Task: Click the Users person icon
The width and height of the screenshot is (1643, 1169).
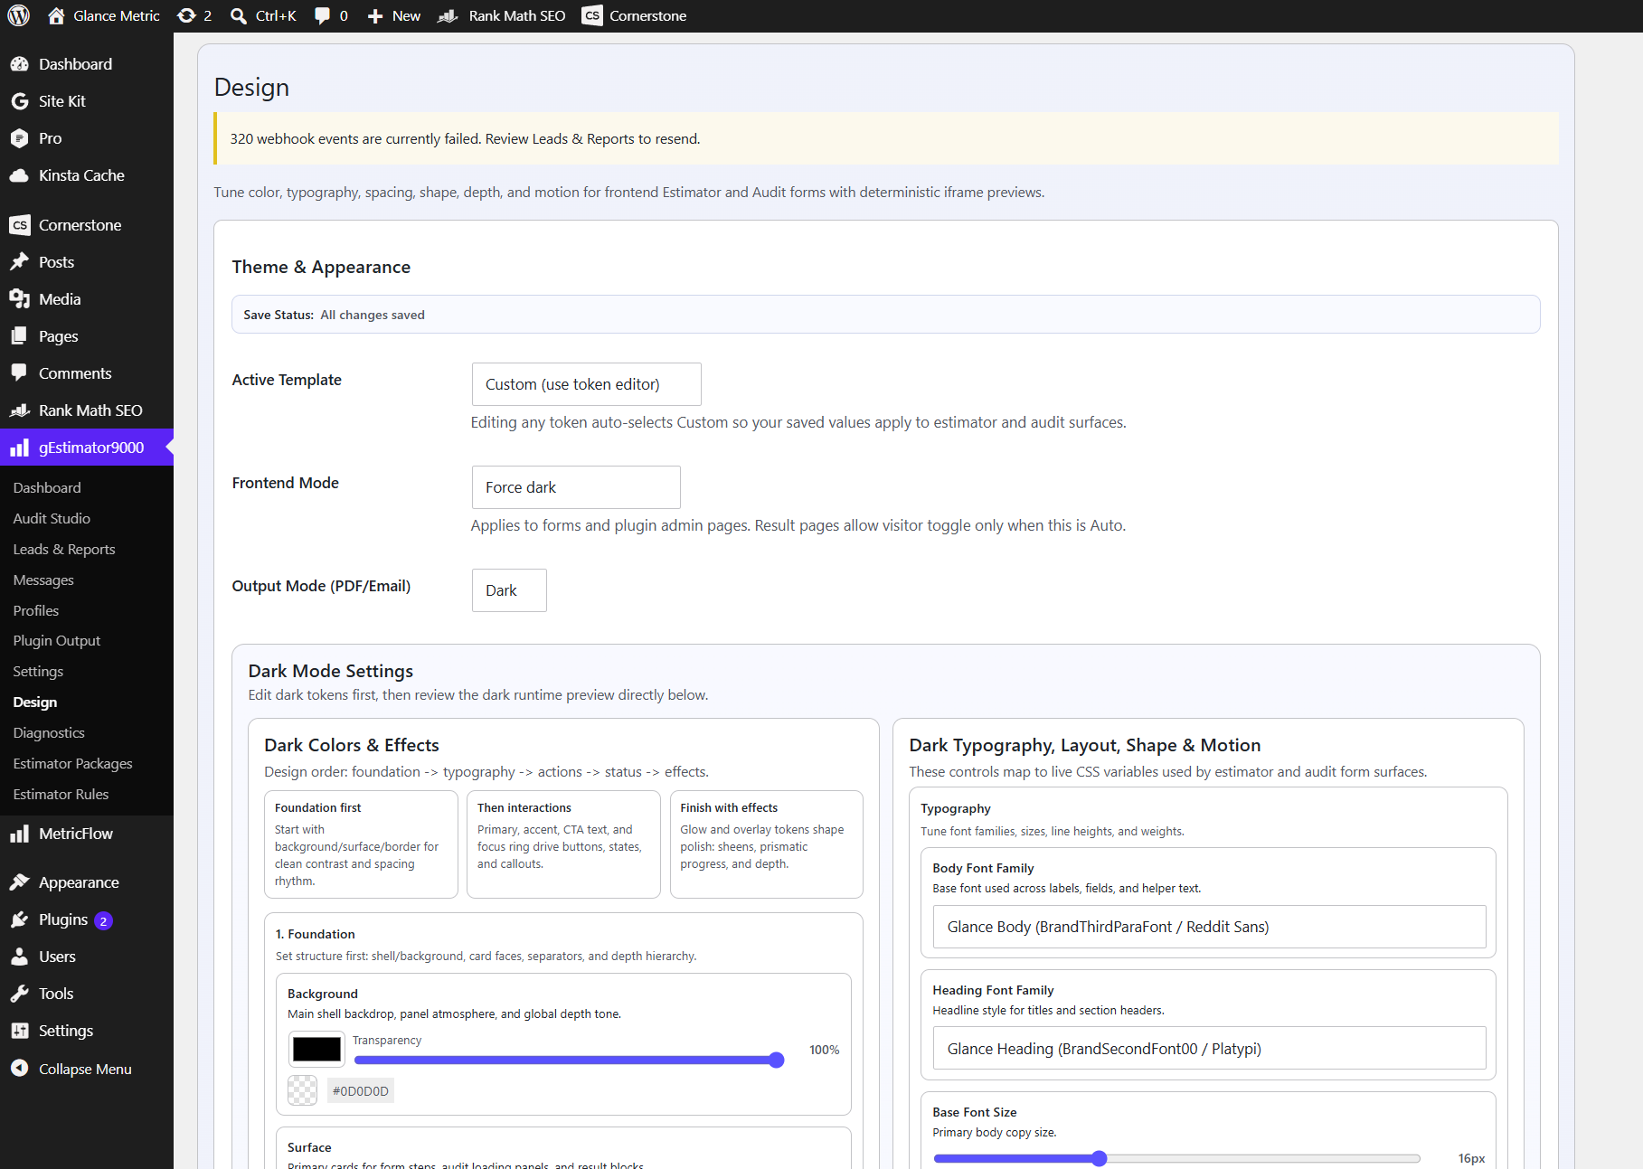Action: point(20,957)
